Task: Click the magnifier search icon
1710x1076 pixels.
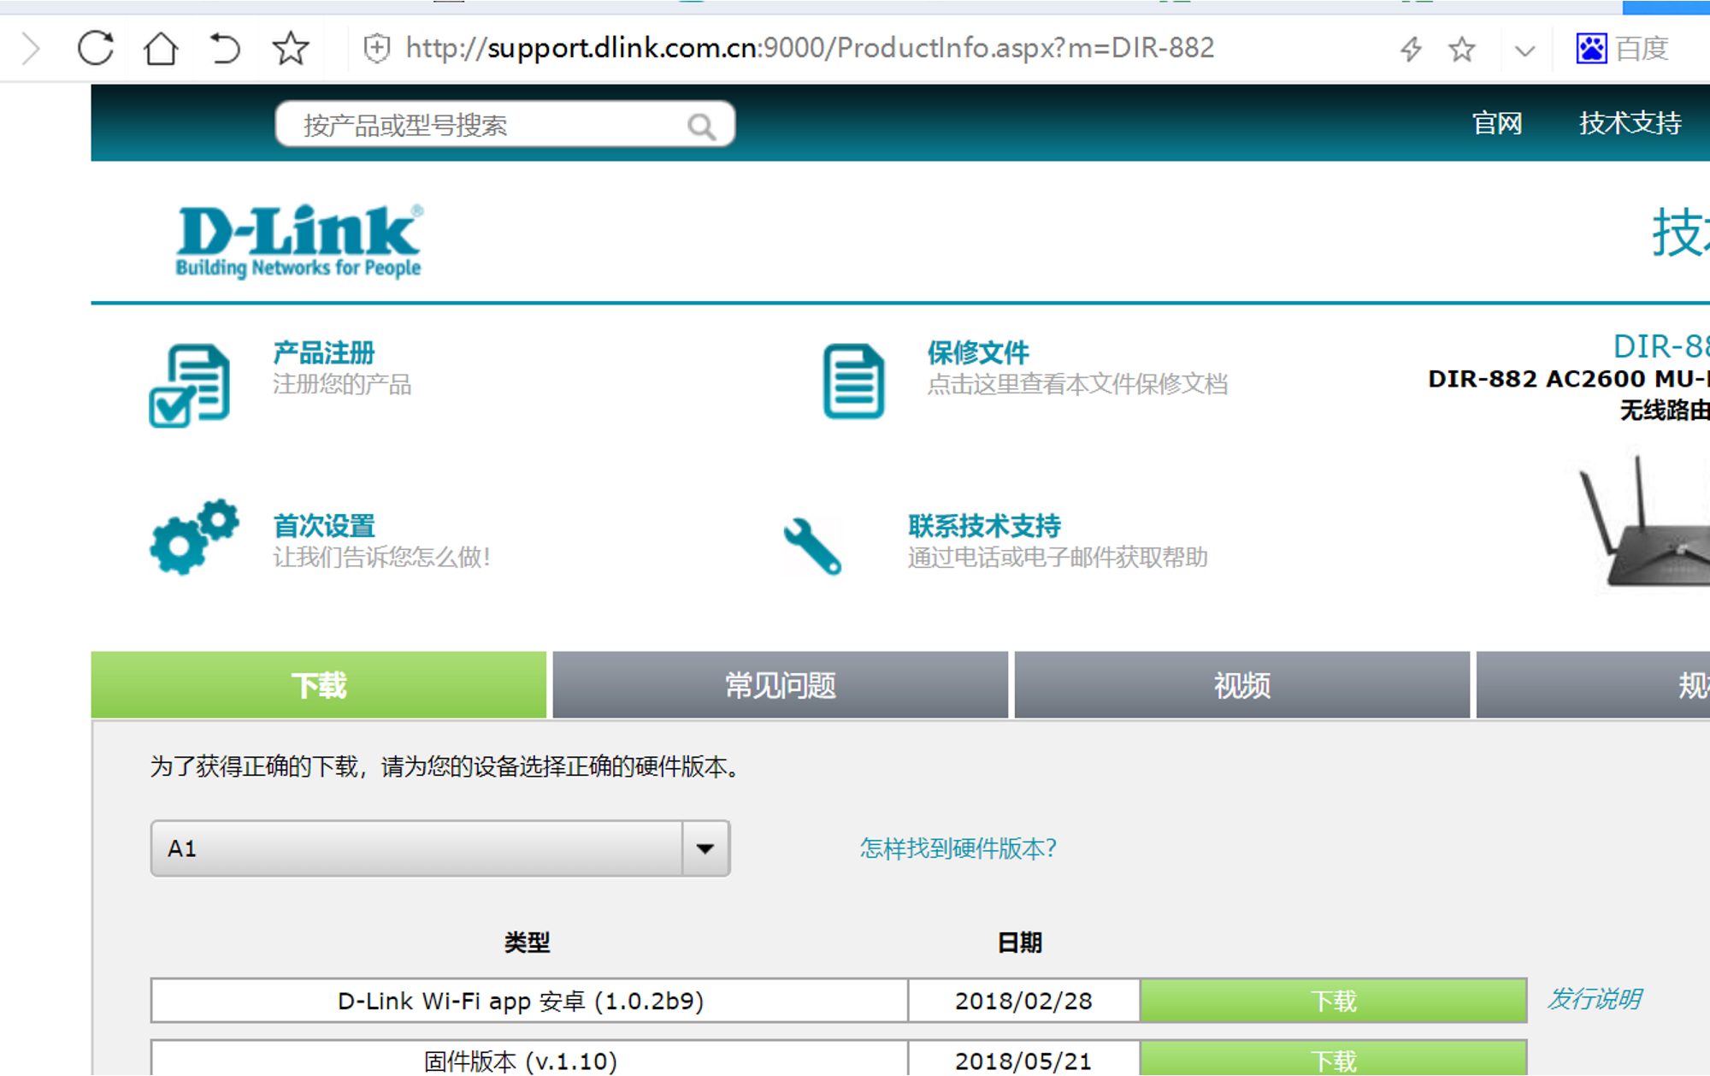Action: tap(701, 127)
